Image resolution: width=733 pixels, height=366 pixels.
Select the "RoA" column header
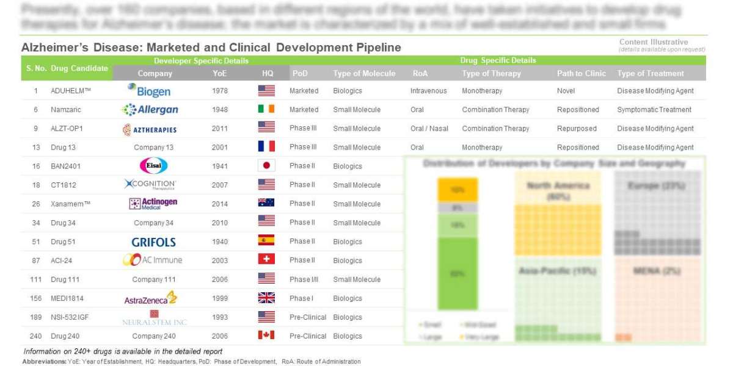pyautogui.click(x=420, y=73)
